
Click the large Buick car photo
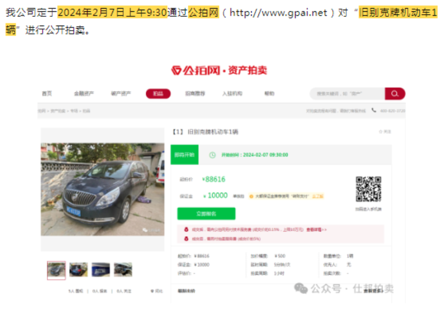pos(102,189)
